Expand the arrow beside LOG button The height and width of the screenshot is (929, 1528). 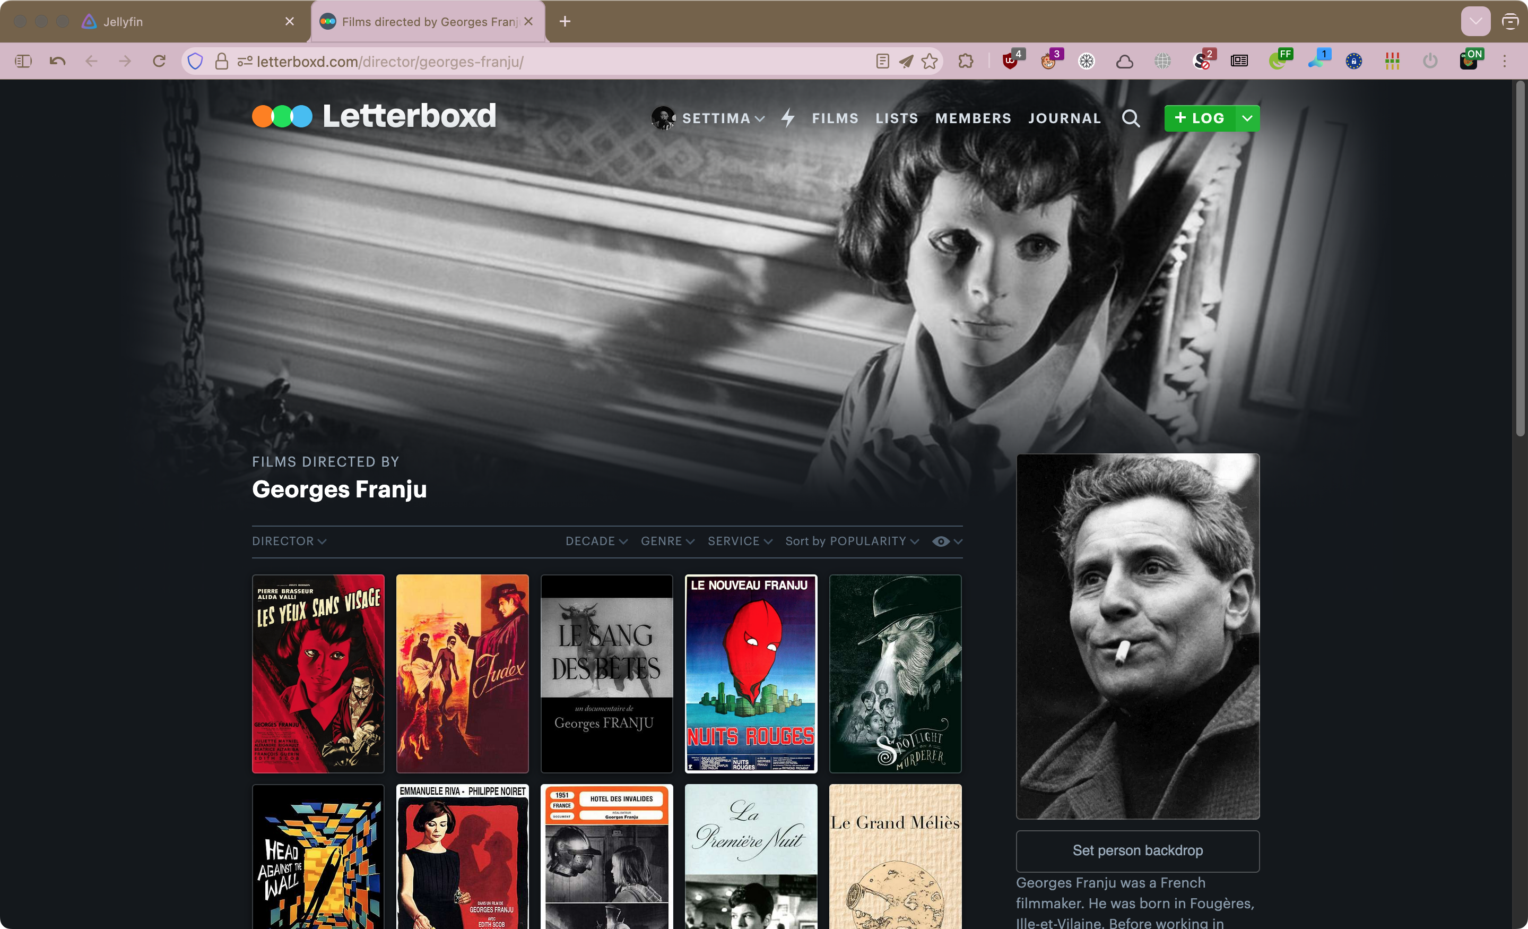[x=1247, y=118]
